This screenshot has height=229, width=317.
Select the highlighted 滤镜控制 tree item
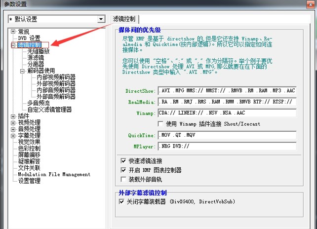pyautogui.click(x=30, y=45)
